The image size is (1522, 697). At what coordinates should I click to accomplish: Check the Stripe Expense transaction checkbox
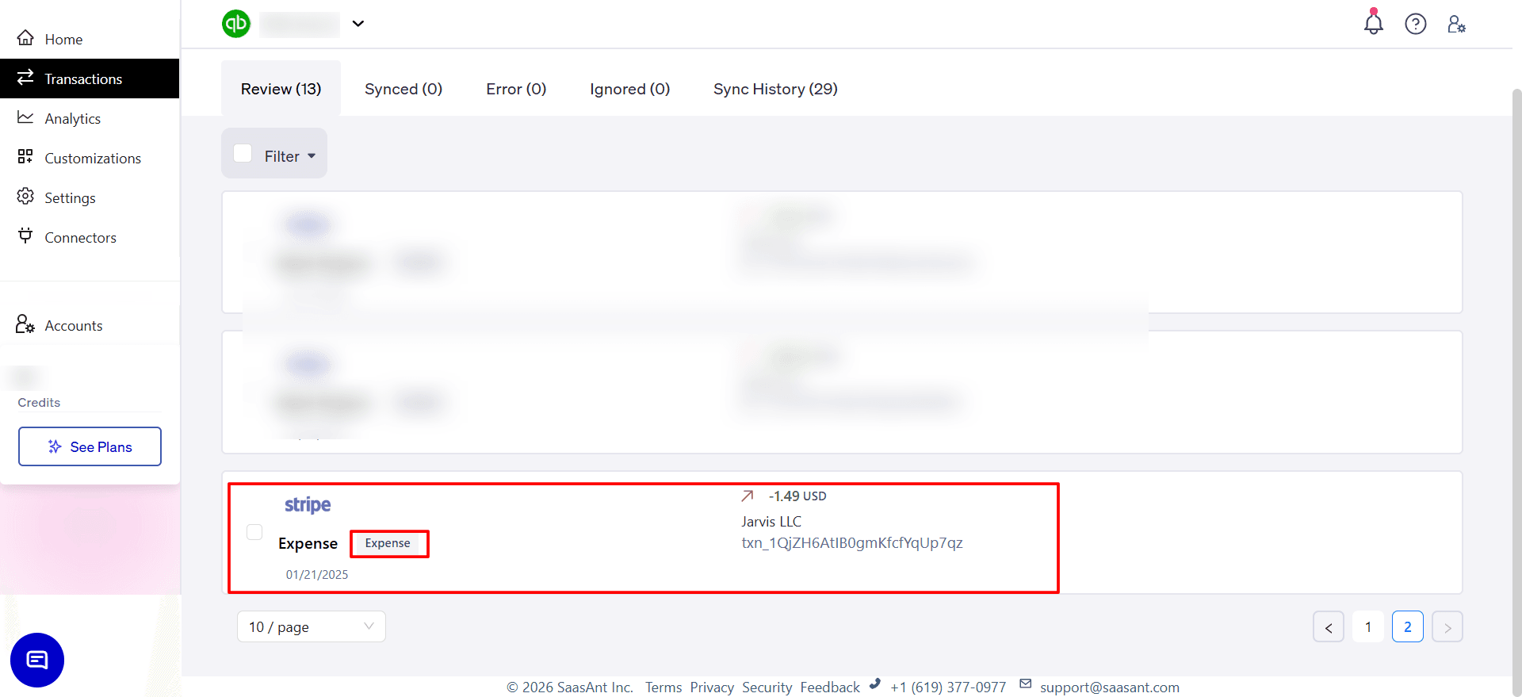254,532
